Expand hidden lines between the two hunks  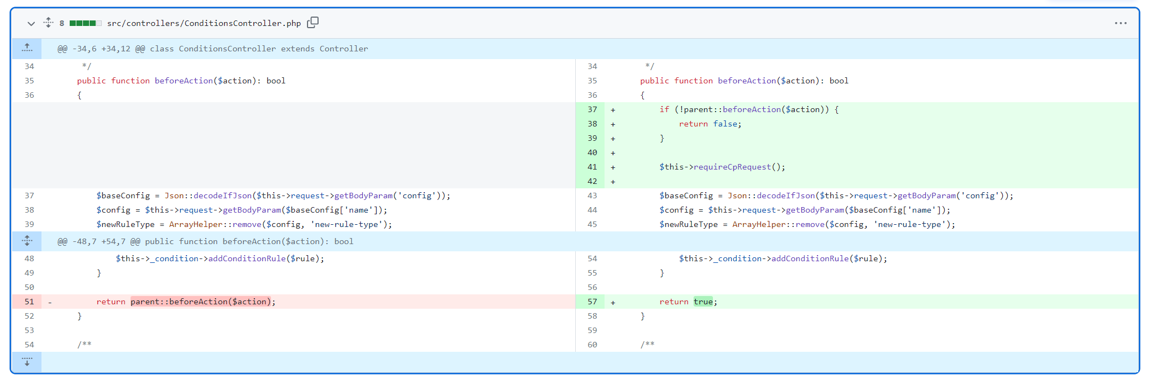click(27, 241)
